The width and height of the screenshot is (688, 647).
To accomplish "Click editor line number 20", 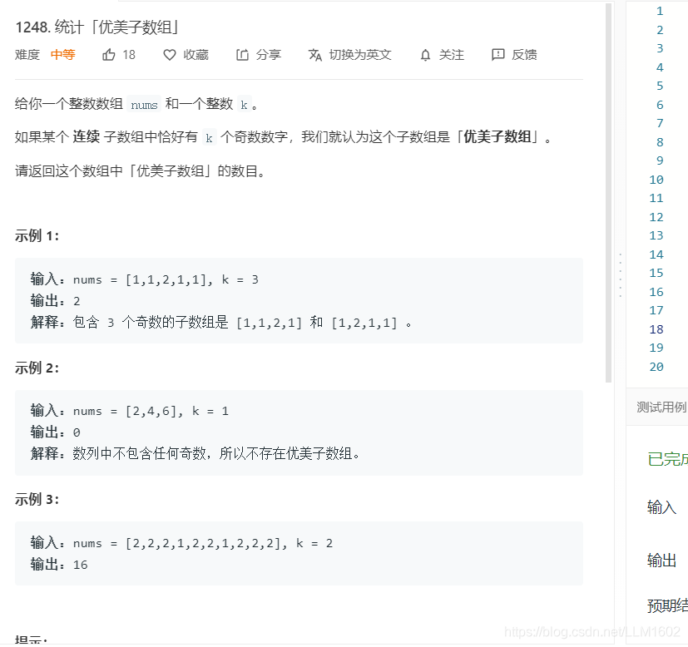I will 656,367.
